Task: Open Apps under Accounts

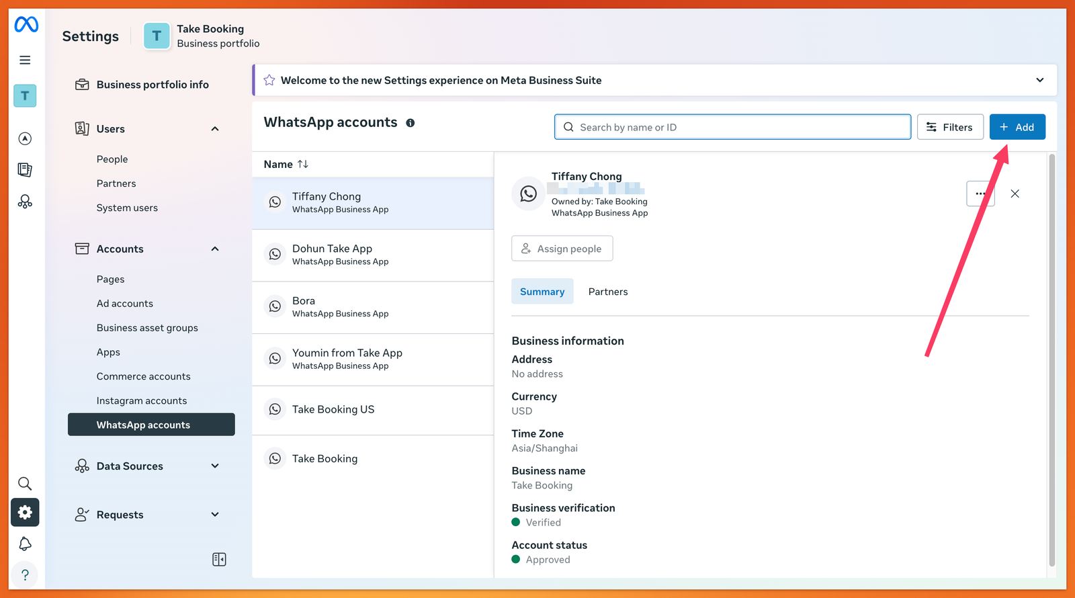Action: (x=108, y=352)
